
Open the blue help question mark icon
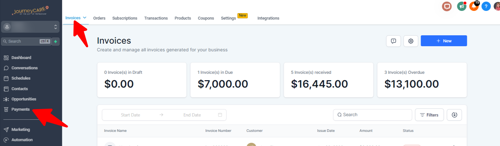[486, 6]
